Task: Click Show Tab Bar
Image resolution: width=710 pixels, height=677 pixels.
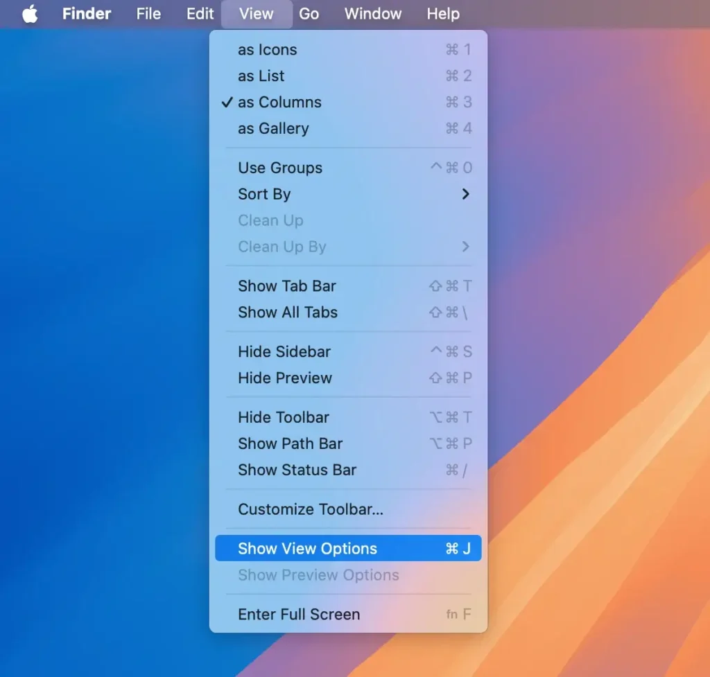Action: pos(348,286)
